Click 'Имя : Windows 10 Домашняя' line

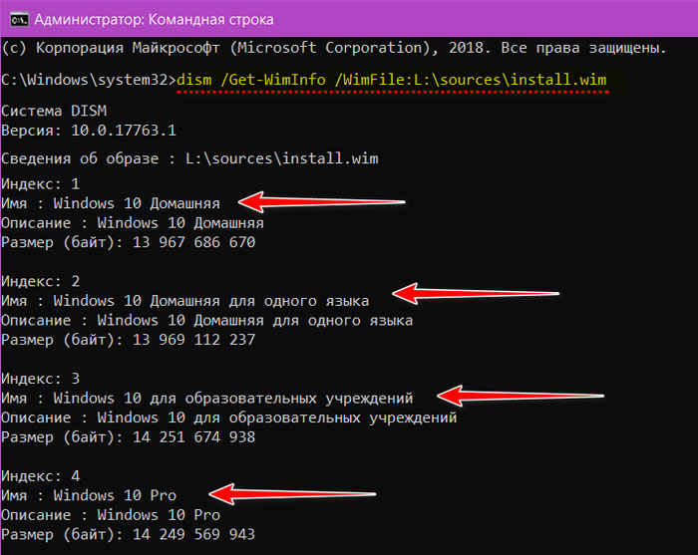coord(111,203)
